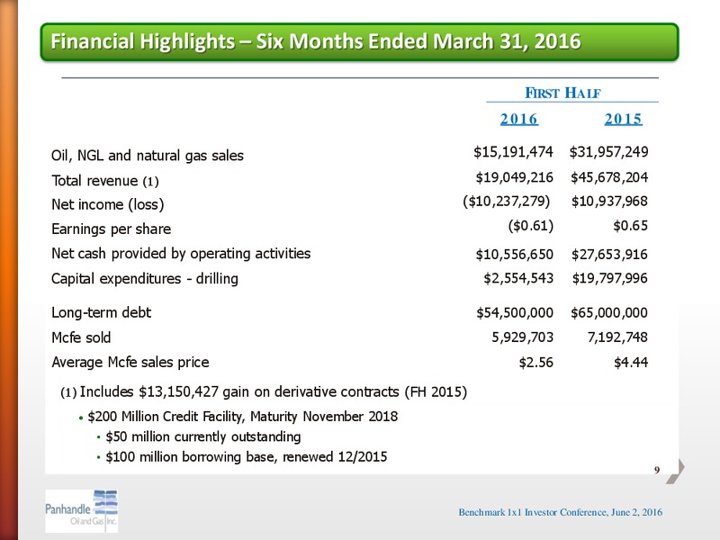Click the underlined 2015 column heading
Image resolution: width=720 pixels, height=540 pixels.
tap(623, 119)
